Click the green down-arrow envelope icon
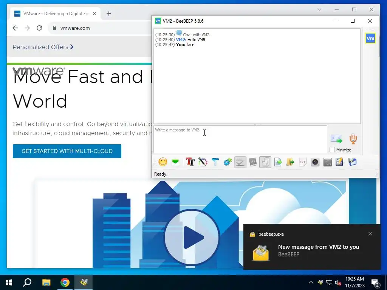387x290 pixels. tap(175, 162)
